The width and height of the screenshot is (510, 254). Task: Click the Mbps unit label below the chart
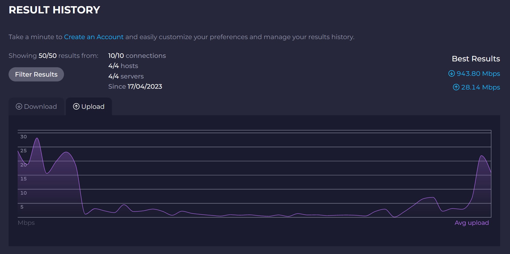(26, 223)
